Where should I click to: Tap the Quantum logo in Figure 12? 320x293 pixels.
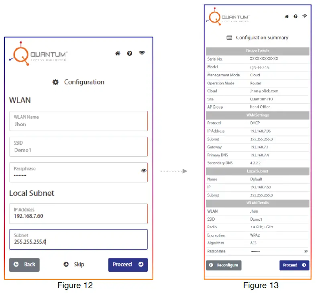coord(38,54)
